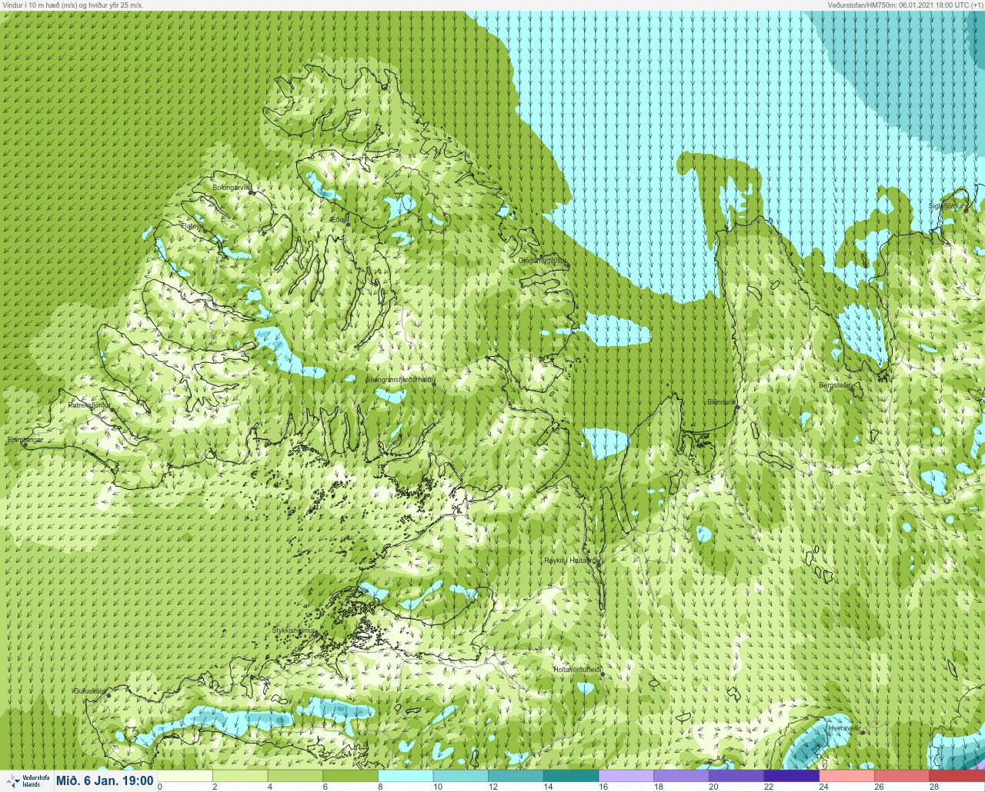The image size is (985, 792).
Task: Select the 0–2 m/s pale yellow legend swatch
Action: click(x=184, y=775)
